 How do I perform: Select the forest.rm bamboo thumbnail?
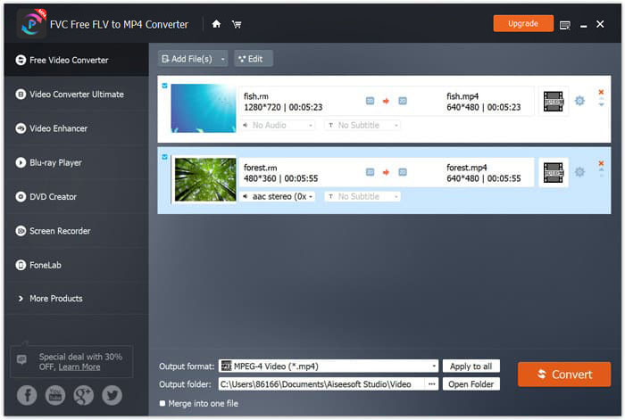[205, 179]
